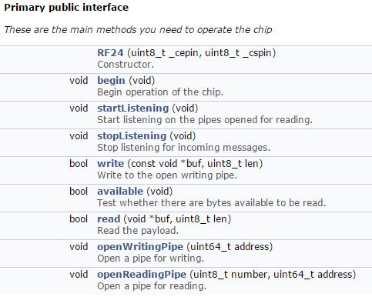The image size is (372, 297).
Task: Click 'Open a pipe for reading.' text
Action: coord(152,286)
